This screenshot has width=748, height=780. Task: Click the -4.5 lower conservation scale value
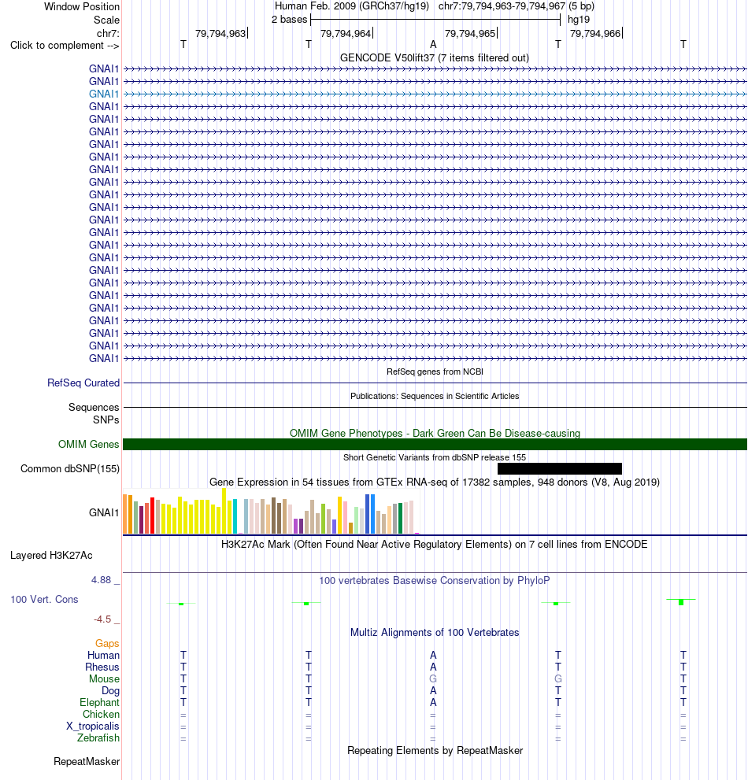[102, 619]
